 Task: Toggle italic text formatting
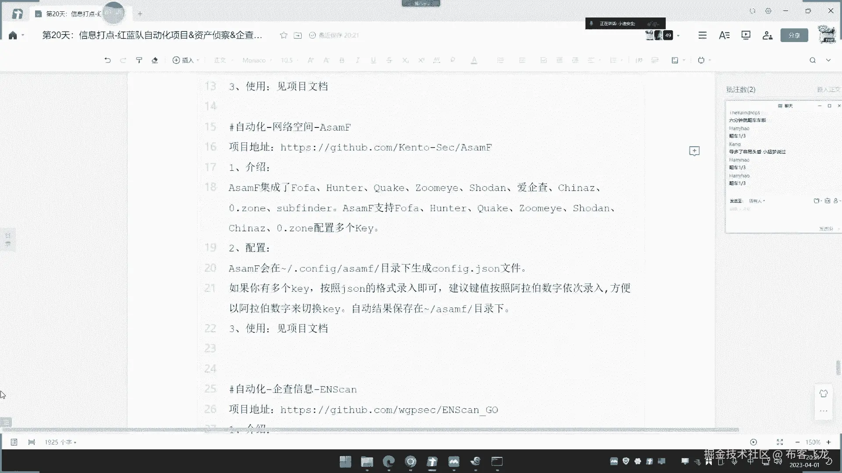tap(357, 60)
